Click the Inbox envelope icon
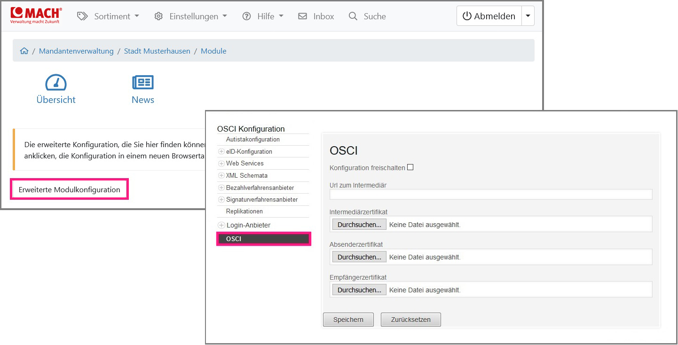Viewport: 678px width, 345px height. (x=303, y=16)
